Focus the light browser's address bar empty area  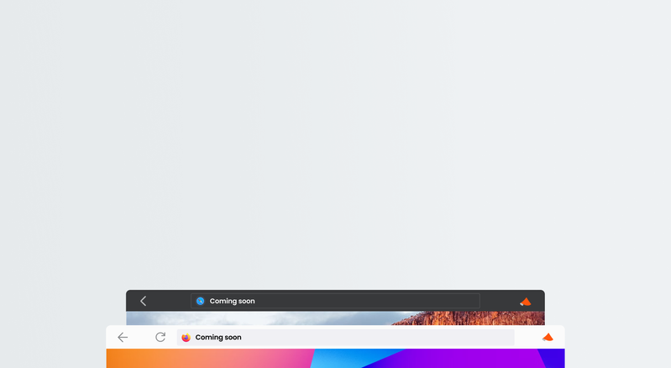[x=378, y=338]
